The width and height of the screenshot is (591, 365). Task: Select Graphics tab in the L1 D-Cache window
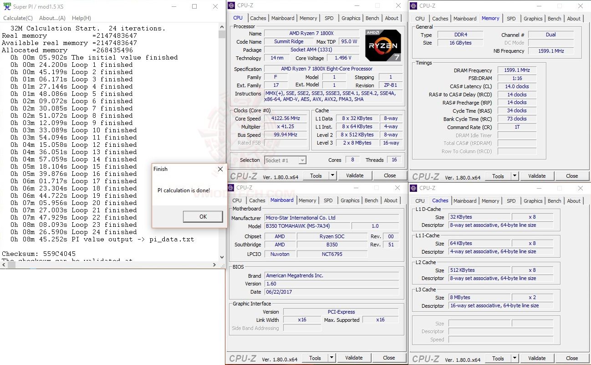pyautogui.click(x=533, y=201)
